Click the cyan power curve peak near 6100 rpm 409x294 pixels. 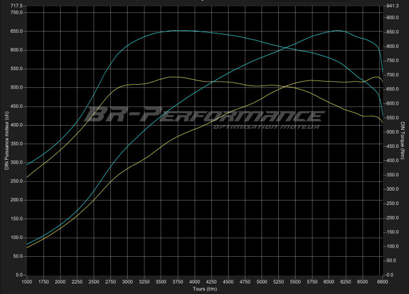(336, 30)
